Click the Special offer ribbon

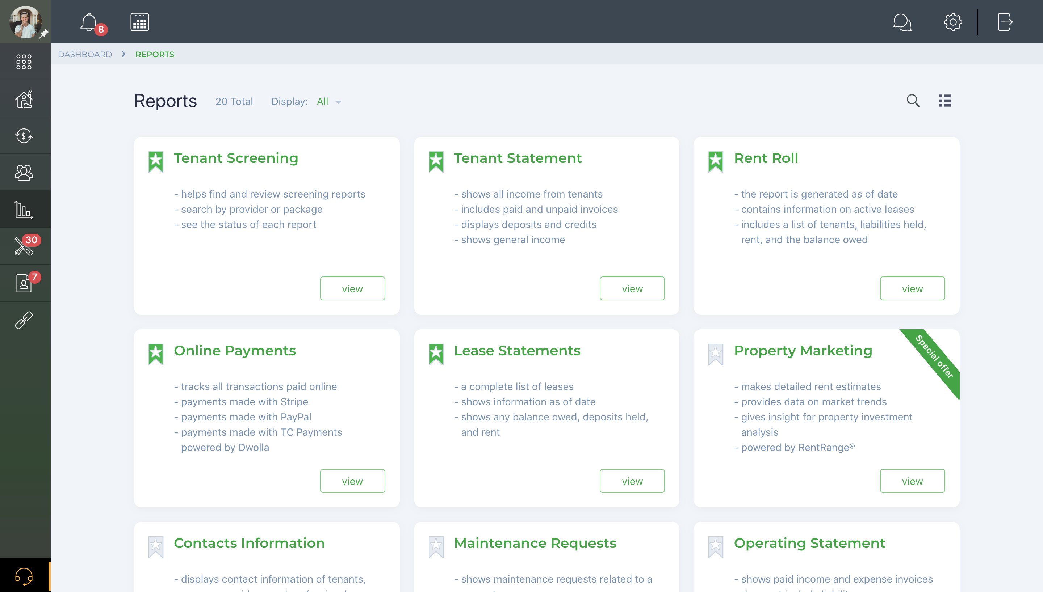[x=935, y=356]
